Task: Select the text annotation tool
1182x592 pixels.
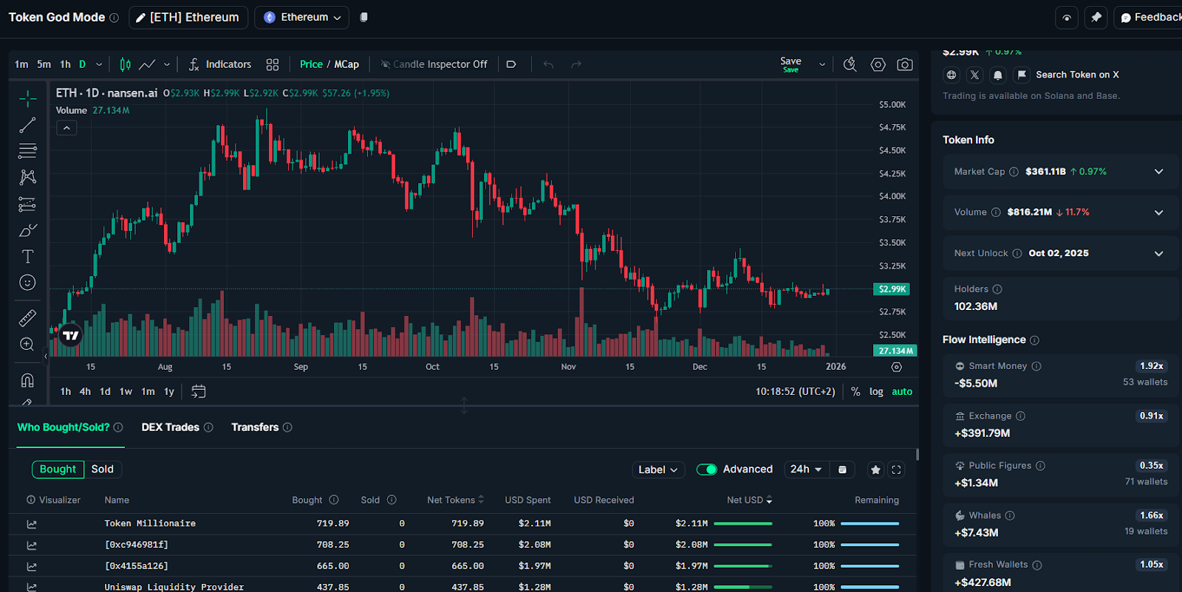Action: tap(27, 257)
